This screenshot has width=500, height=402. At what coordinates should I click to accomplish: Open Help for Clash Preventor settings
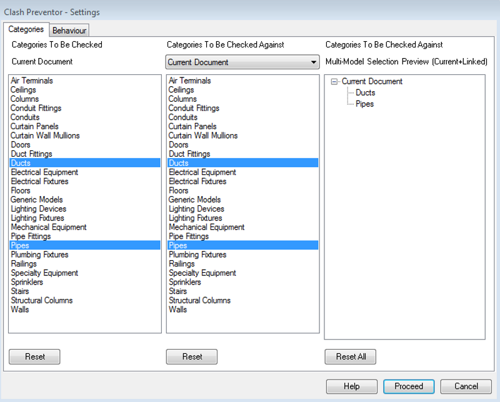point(352,386)
